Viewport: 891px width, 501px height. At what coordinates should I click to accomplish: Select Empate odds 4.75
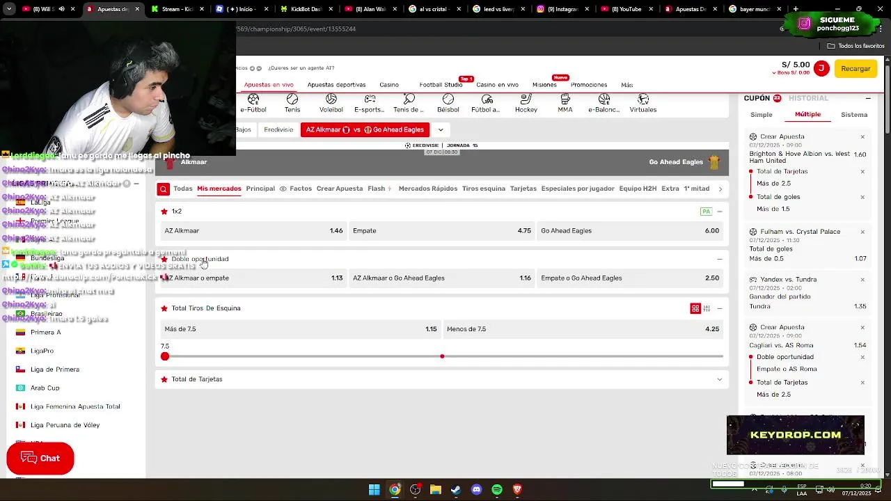pos(442,231)
